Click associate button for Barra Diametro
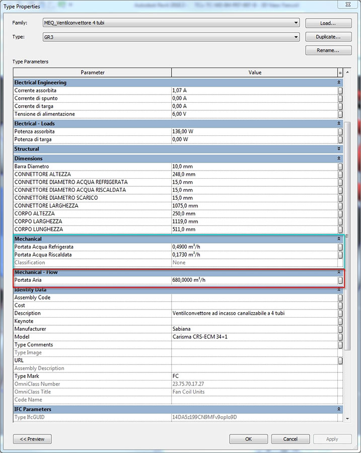The width and height of the screenshot is (361, 453). tap(340, 167)
